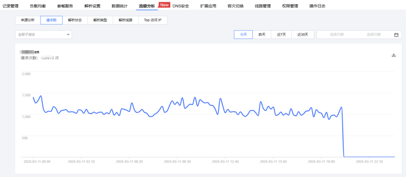Choose the 近7天 time range
Viewport: 406px width, 177px height.
click(282, 34)
